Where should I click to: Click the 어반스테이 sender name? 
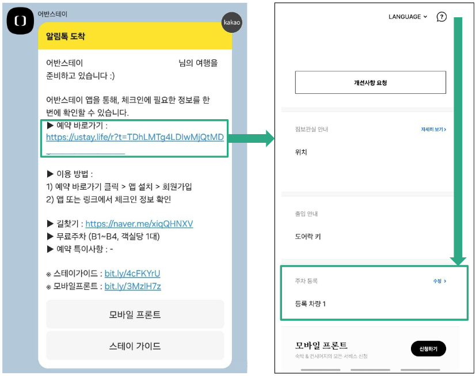click(x=52, y=14)
